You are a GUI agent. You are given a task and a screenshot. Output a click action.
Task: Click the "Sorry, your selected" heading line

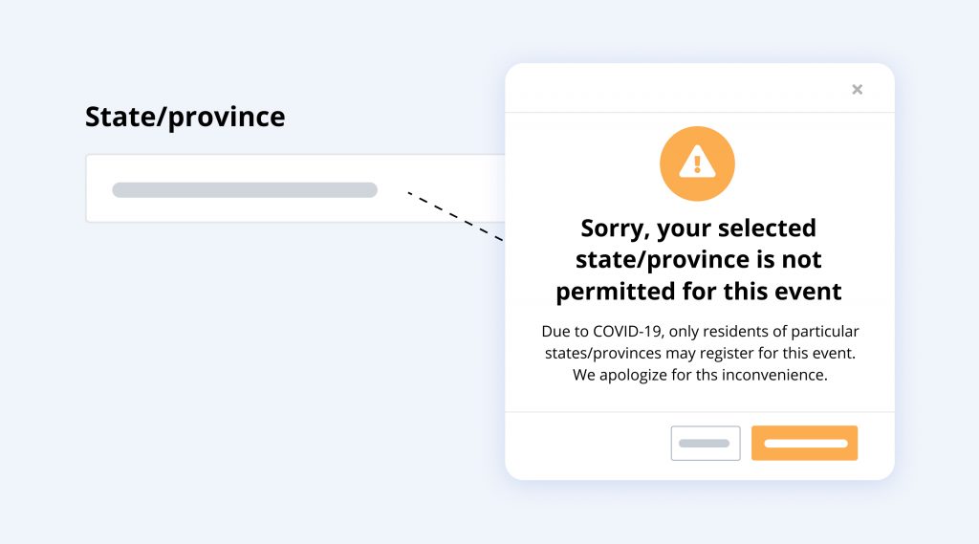coord(698,228)
